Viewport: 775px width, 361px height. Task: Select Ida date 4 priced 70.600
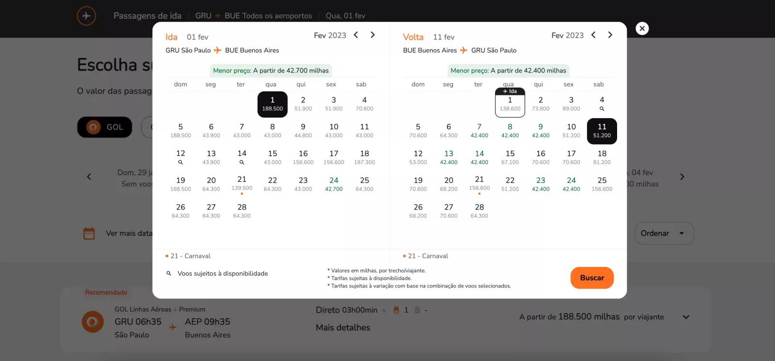tap(364, 104)
